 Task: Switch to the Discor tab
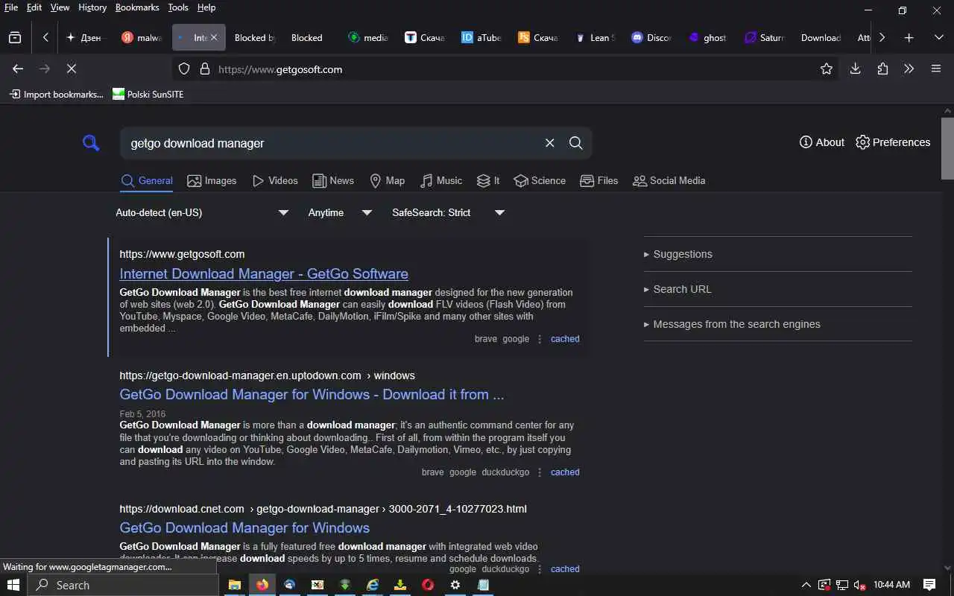click(651, 38)
